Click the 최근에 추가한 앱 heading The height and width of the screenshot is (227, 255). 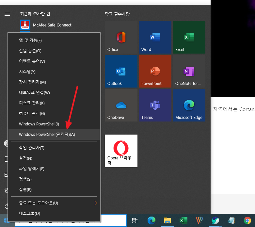click(x=35, y=14)
